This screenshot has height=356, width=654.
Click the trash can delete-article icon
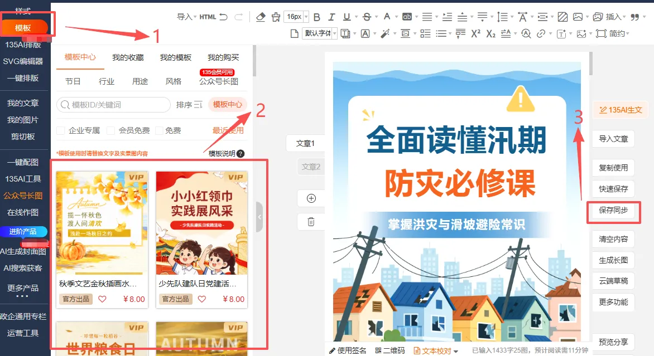(311, 222)
